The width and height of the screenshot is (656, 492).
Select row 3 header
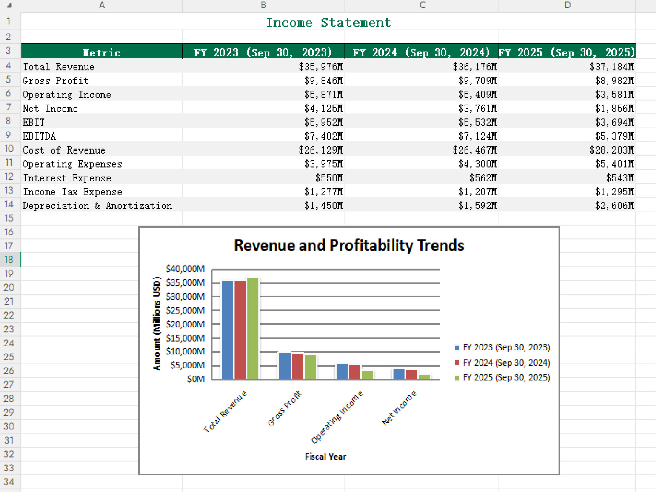tap(9, 52)
